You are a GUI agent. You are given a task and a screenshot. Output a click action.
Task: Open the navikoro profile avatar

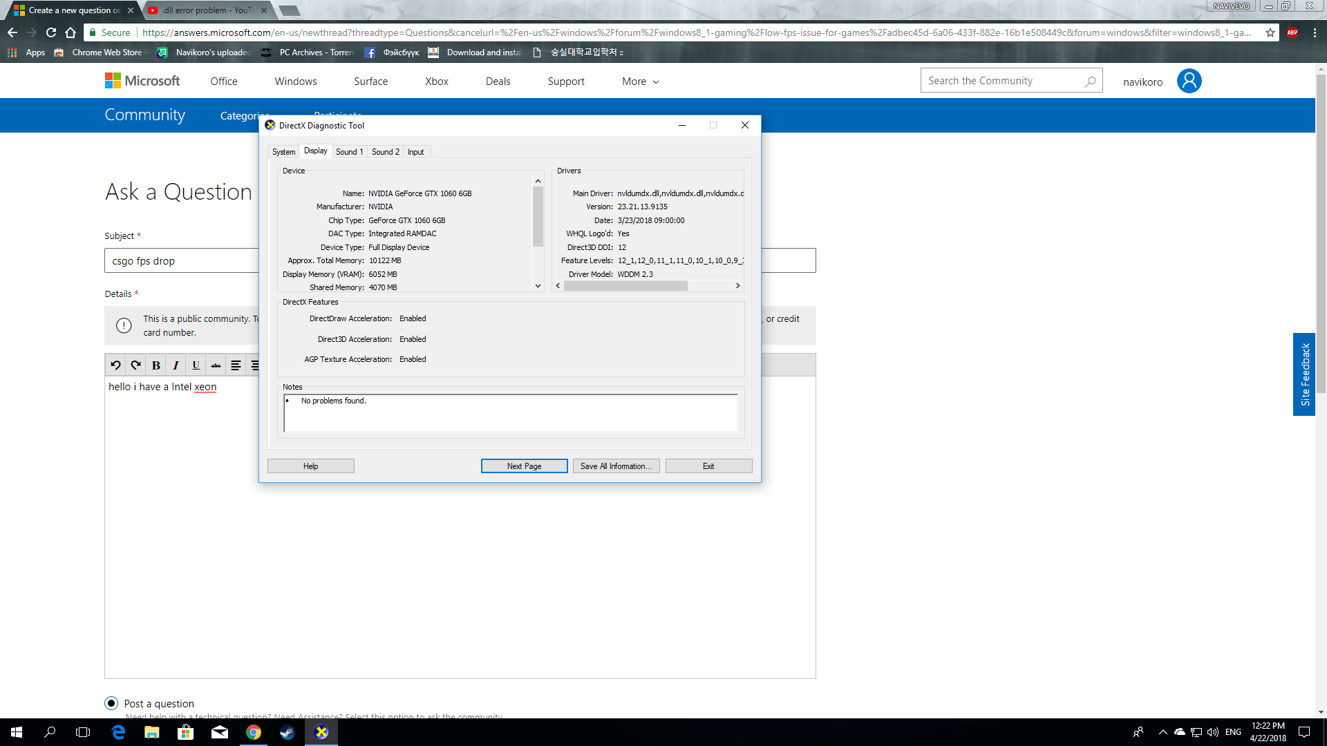(1189, 81)
